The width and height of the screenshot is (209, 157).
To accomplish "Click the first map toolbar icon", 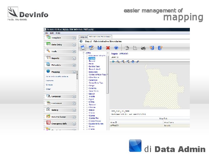I will click(x=113, y=62).
